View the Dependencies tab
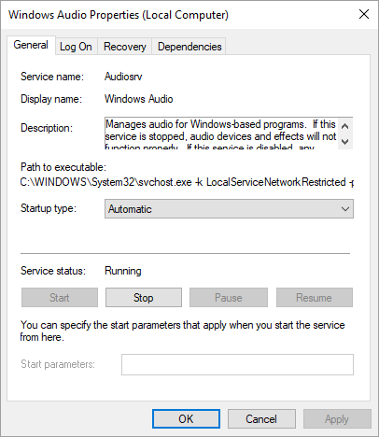379x437 pixels. click(189, 47)
